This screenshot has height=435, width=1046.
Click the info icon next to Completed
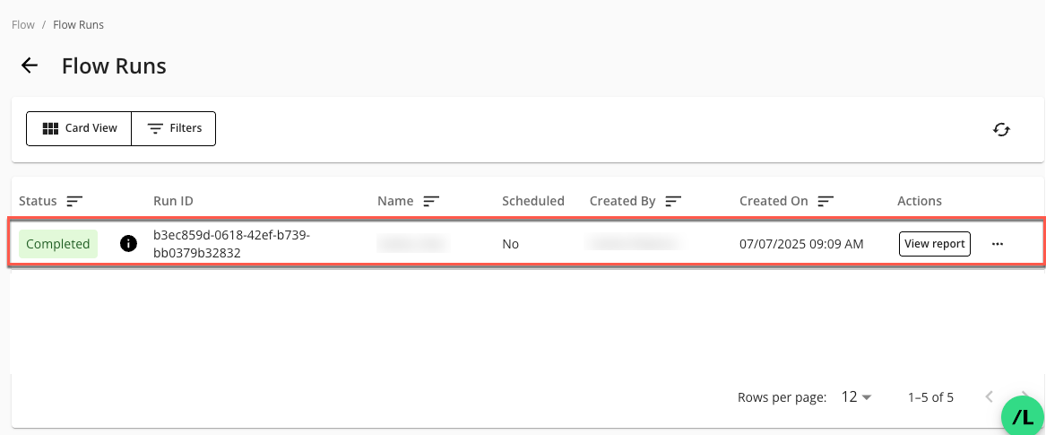pyautogui.click(x=128, y=244)
